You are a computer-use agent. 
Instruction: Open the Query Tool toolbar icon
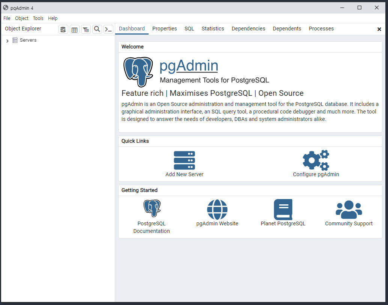(x=63, y=29)
